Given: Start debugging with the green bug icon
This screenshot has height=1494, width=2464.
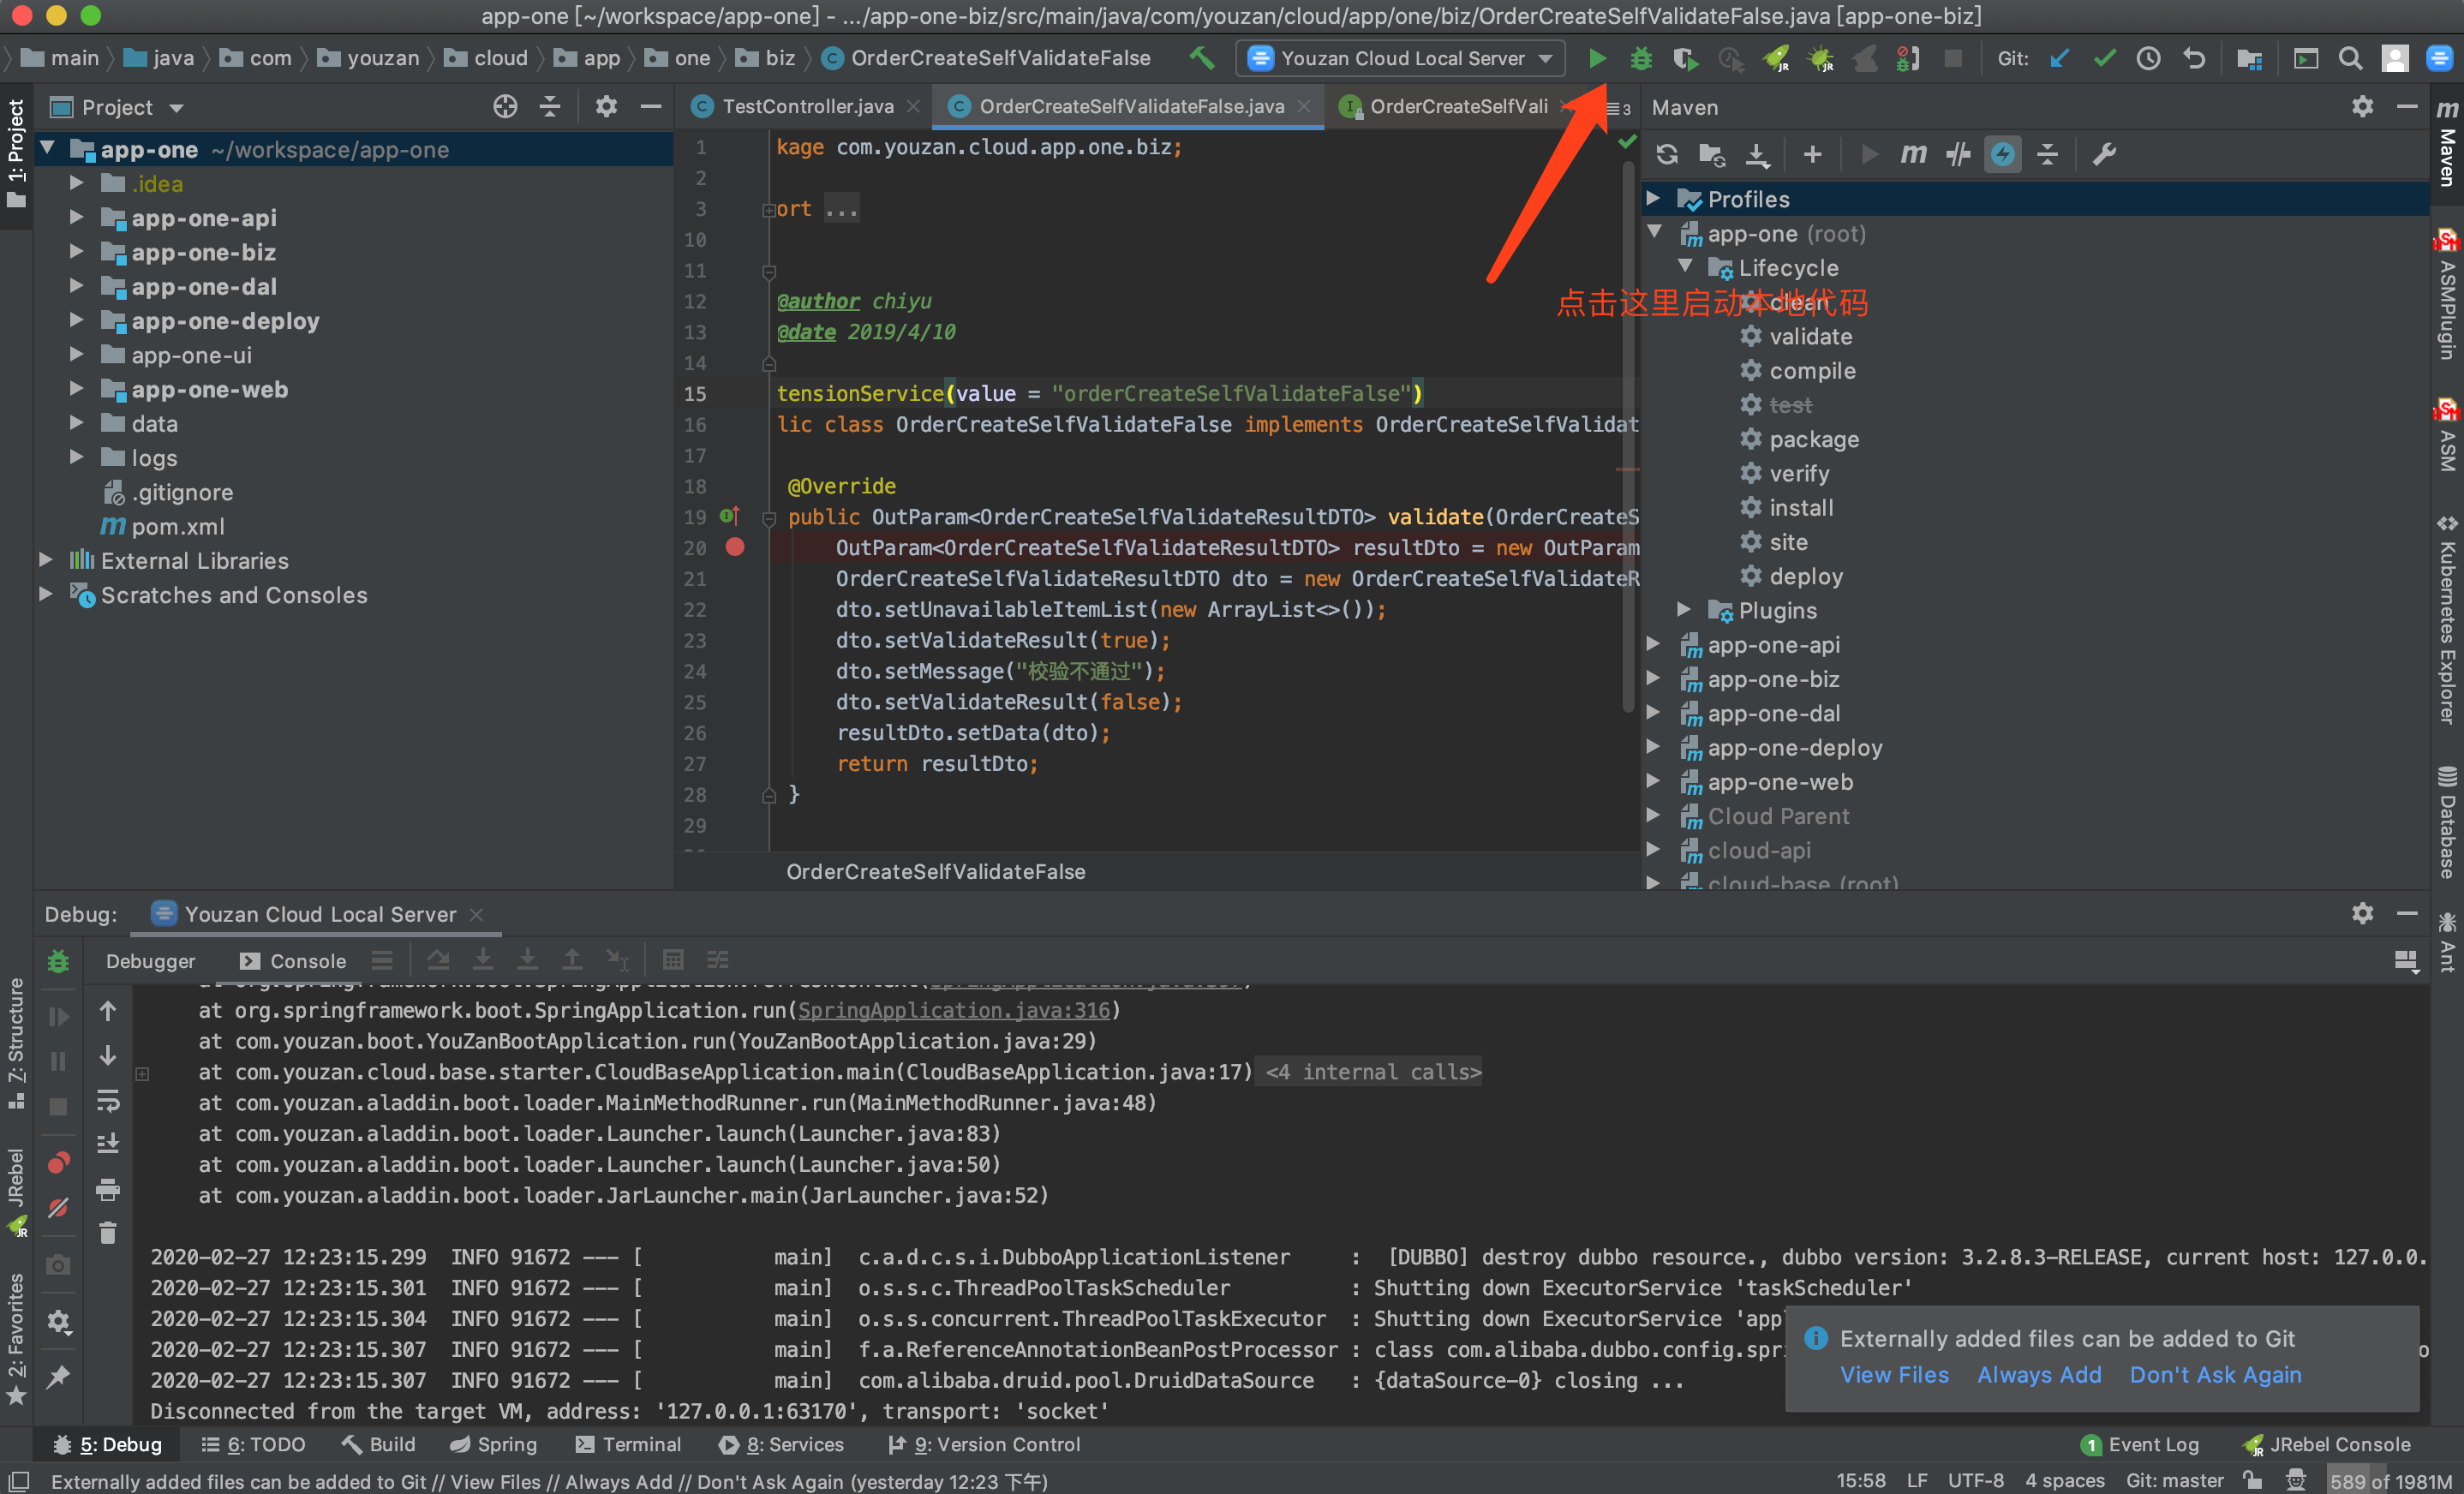Looking at the screenshot, I should [1641, 58].
